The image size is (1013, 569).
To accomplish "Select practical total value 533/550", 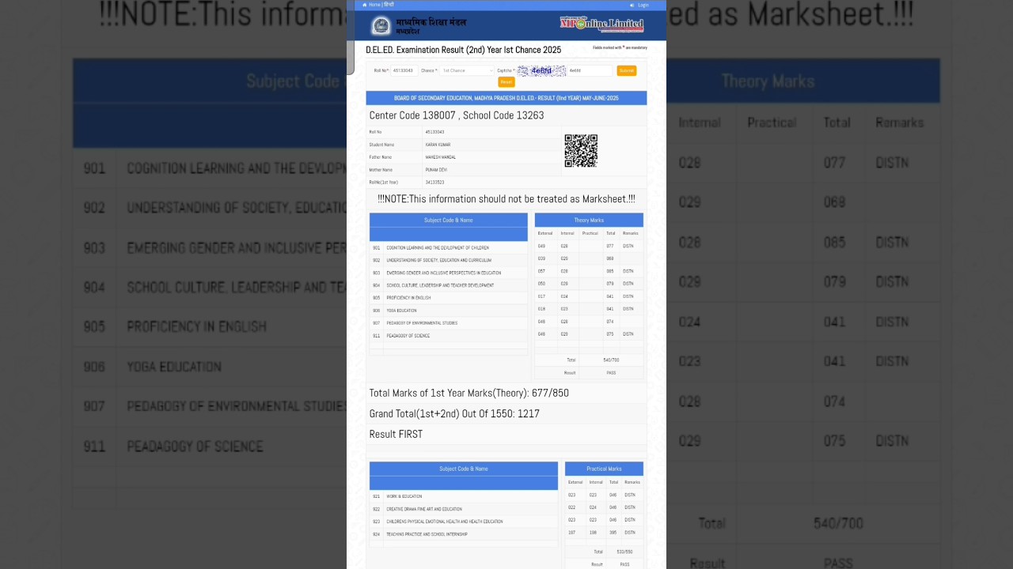I will [624, 552].
